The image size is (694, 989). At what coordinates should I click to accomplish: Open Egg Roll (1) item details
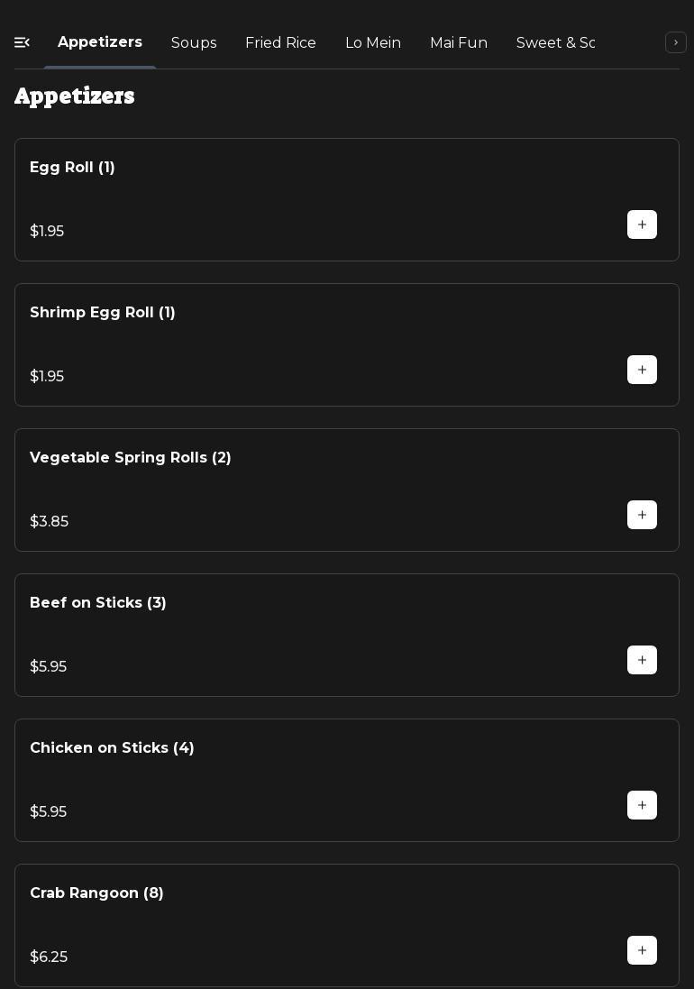(72, 168)
